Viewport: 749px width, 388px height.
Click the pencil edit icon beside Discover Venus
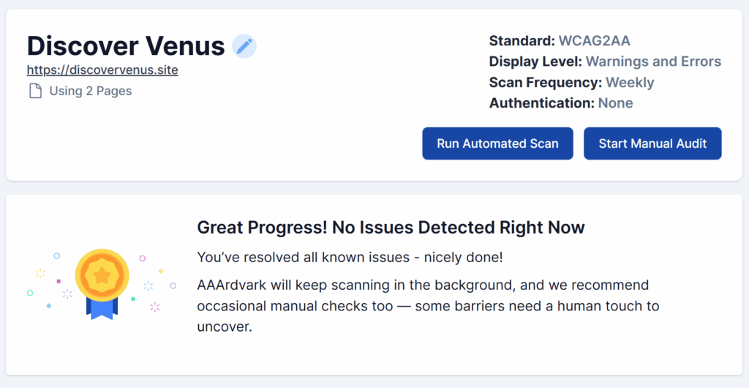point(244,46)
